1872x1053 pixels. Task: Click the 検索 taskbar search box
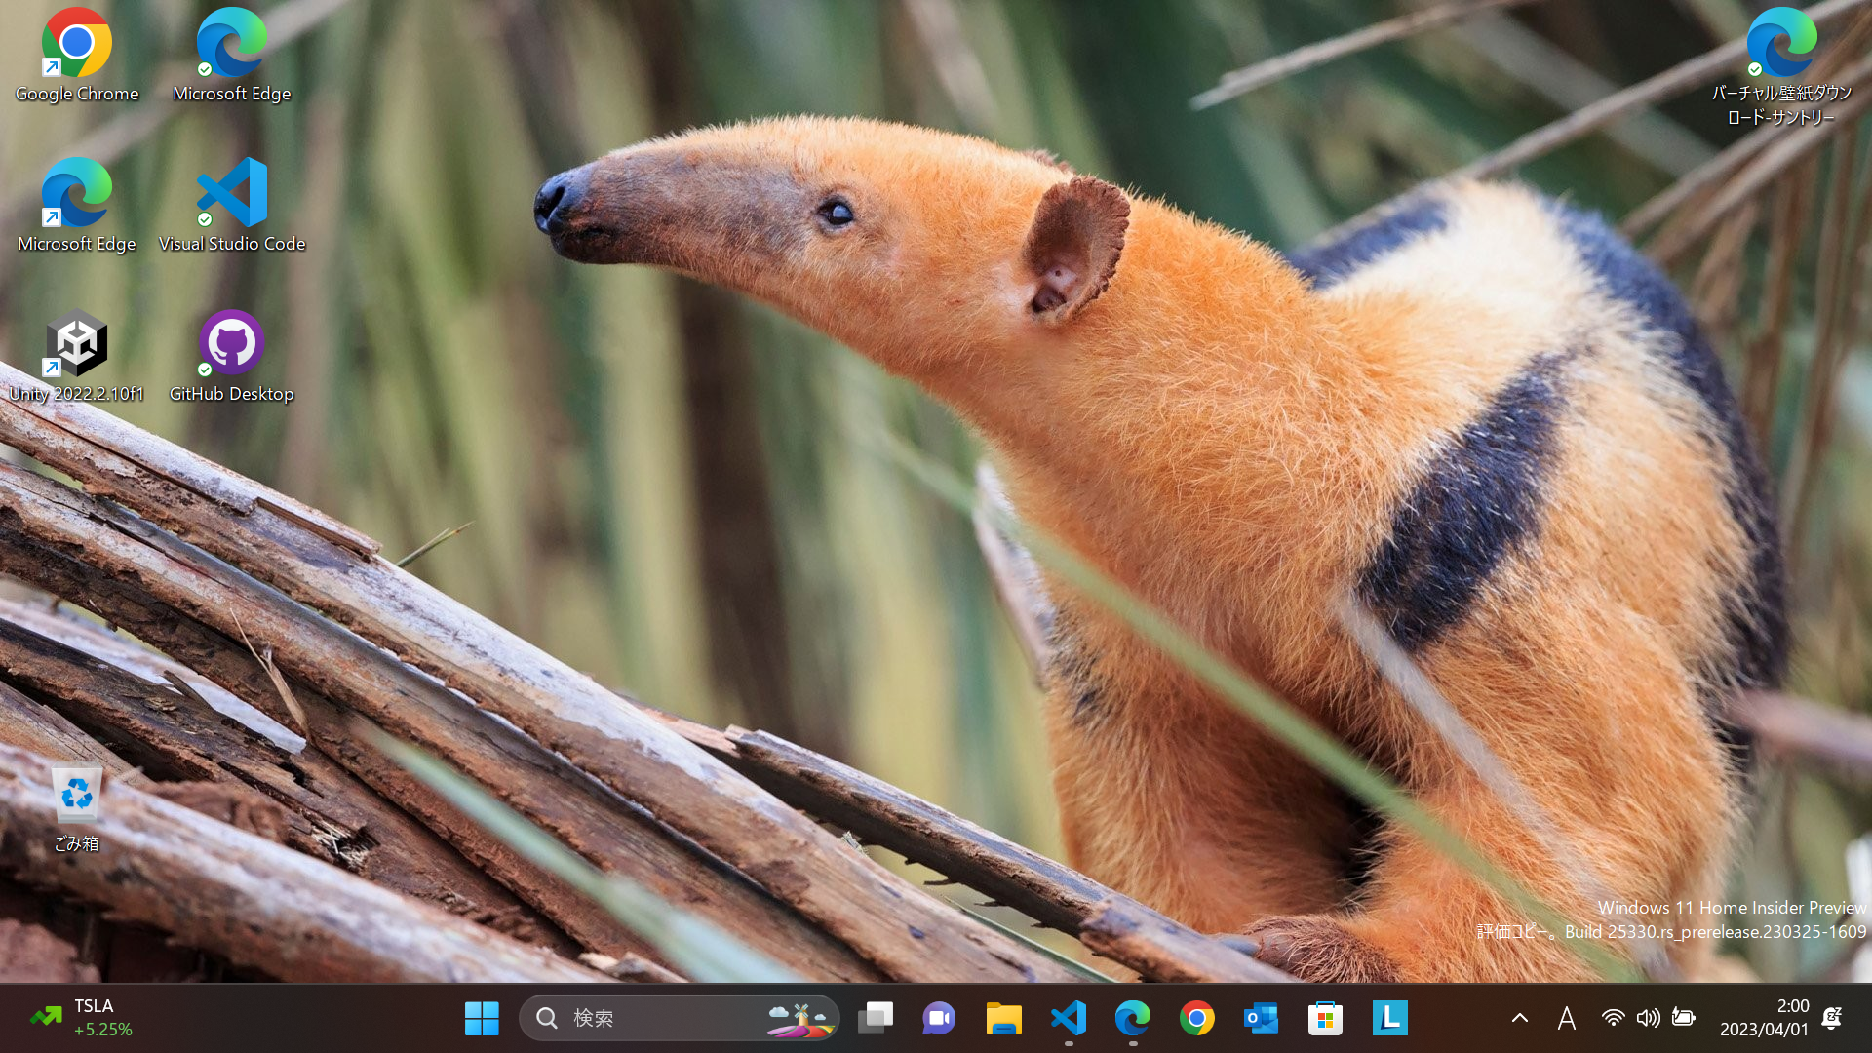(680, 1018)
